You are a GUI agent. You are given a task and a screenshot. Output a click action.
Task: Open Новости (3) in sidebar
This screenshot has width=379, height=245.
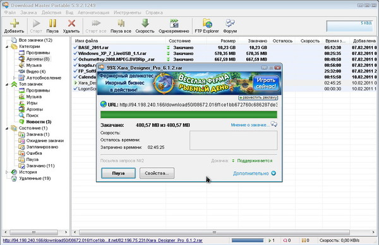[39, 122]
